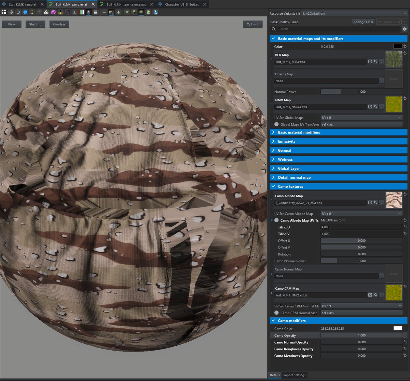410x381 pixels.
Task: Toggle the Camo CRM Normal Map circle
Action: [277, 313]
